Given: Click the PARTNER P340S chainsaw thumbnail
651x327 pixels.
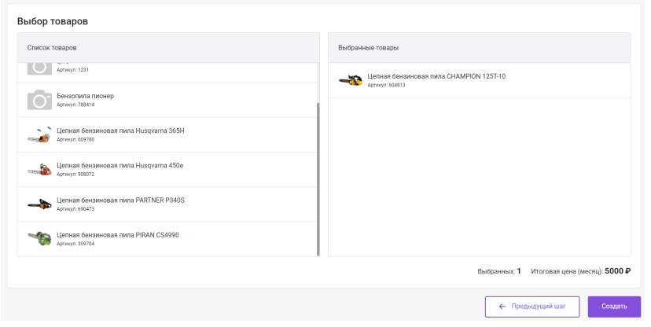Looking at the screenshot, I should (x=39, y=204).
